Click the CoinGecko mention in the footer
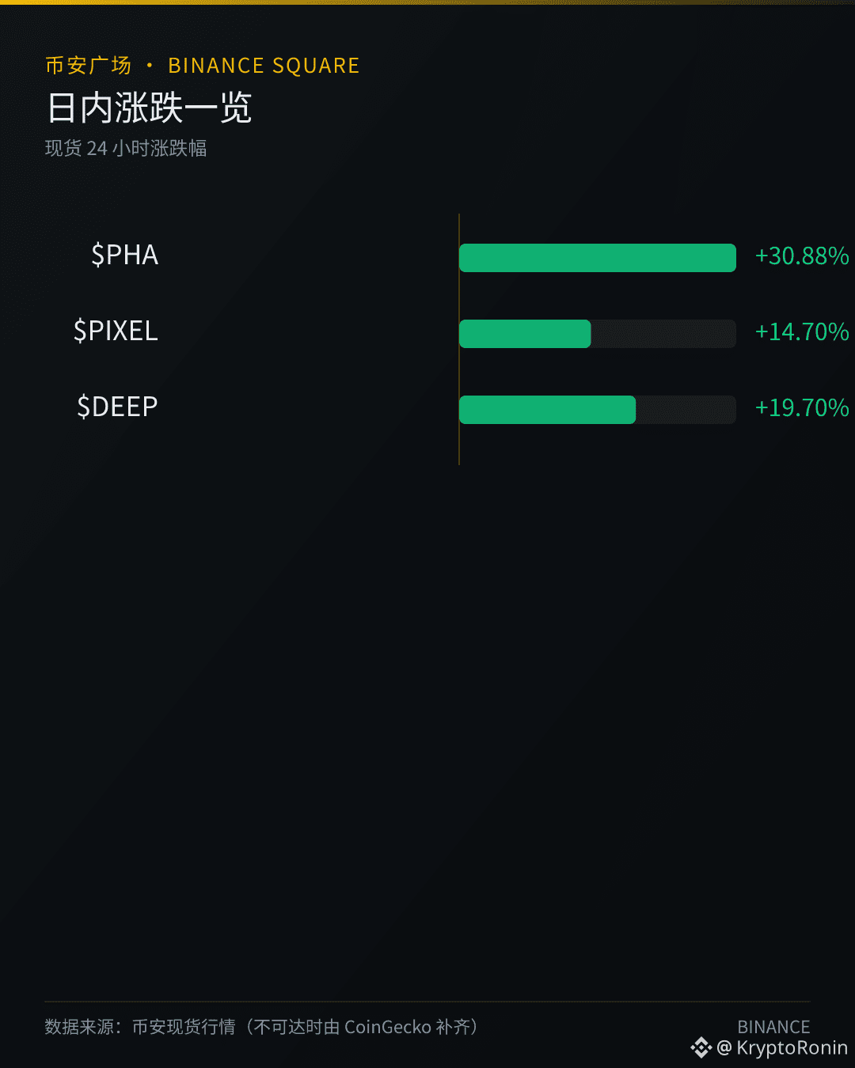 click(x=388, y=1027)
